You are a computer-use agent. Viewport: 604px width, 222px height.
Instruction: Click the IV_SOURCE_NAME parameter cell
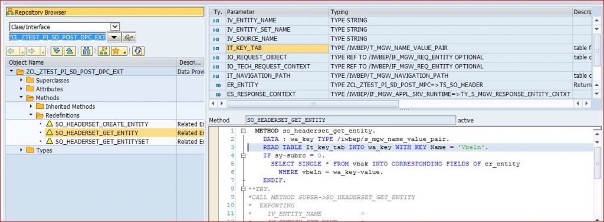pyautogui.click(x=277, y=39)
